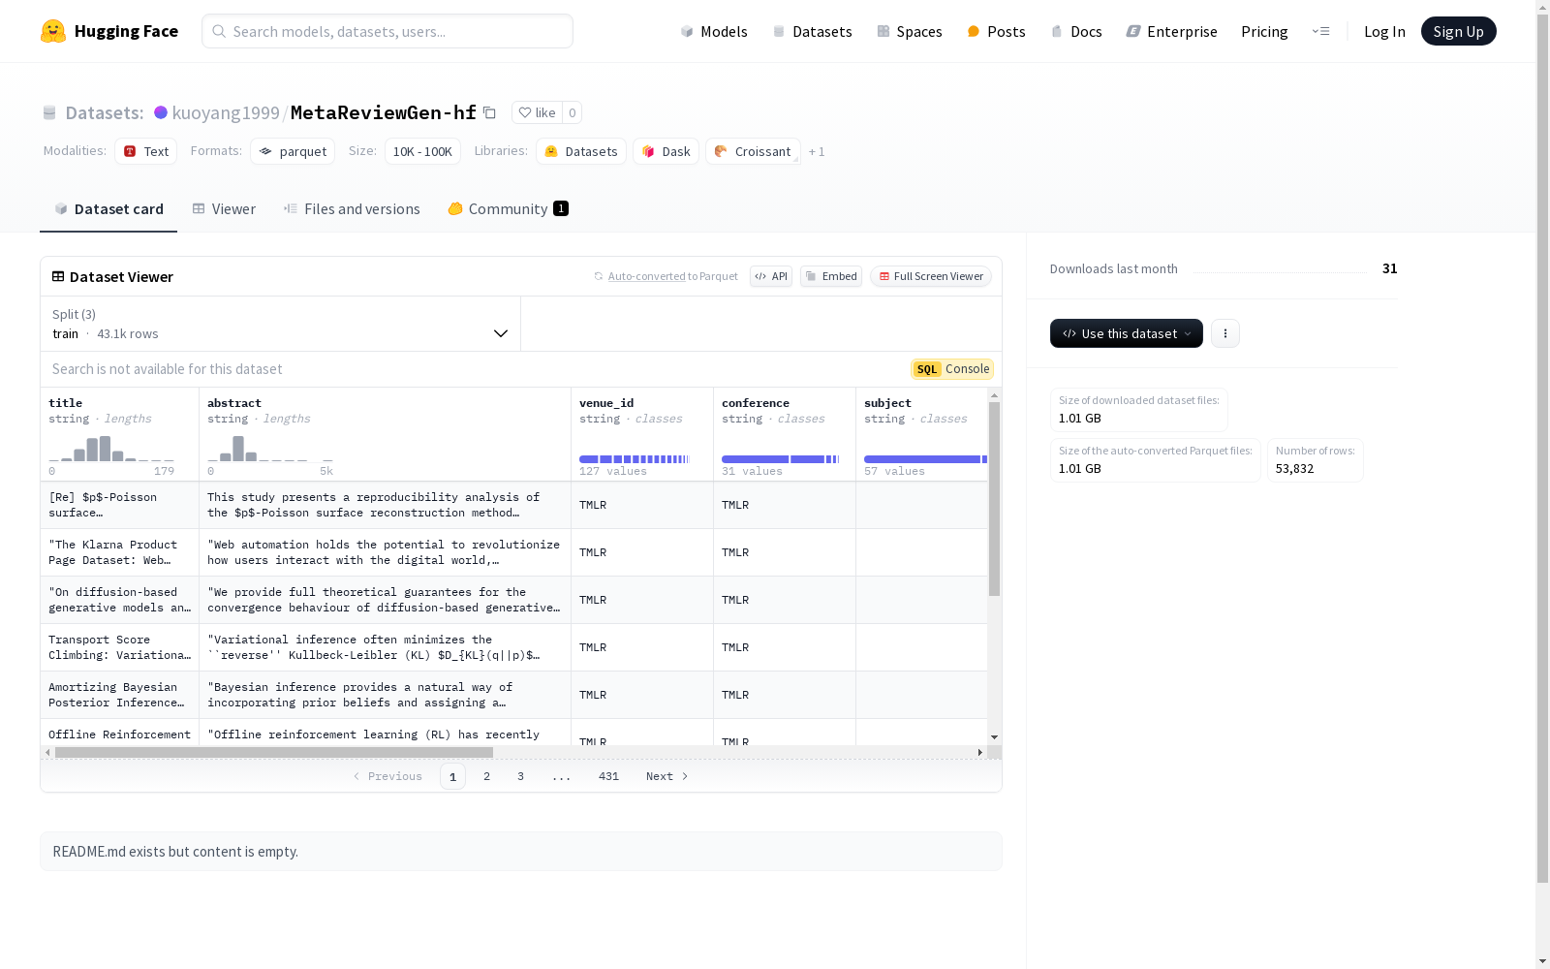Click the 10K - 100K size tag

422,151
